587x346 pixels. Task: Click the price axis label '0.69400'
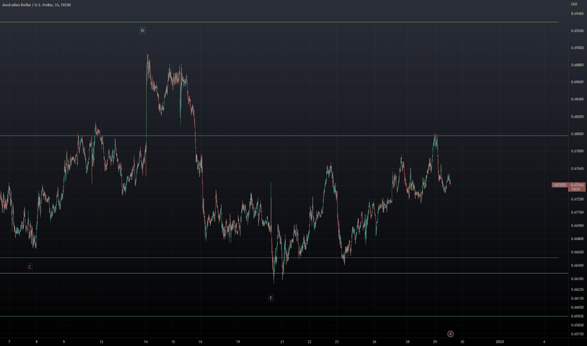point(577,14)
